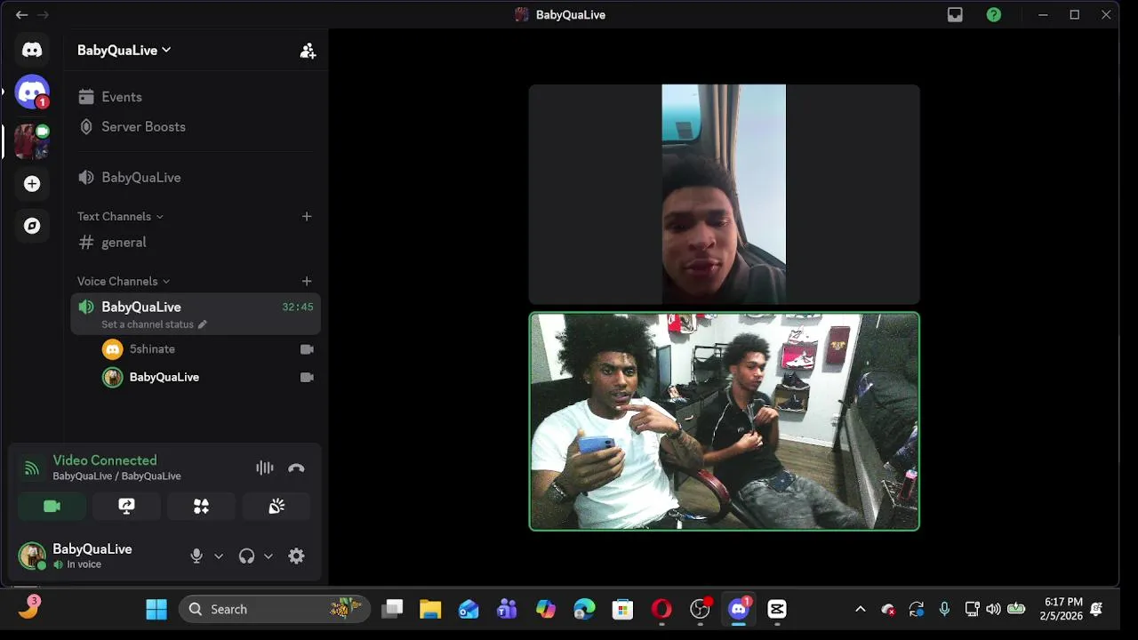Open Task View on taskbar

(392, 609)
